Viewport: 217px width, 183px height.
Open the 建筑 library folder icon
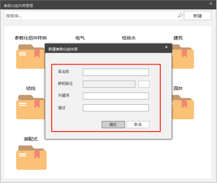(183, 57)
